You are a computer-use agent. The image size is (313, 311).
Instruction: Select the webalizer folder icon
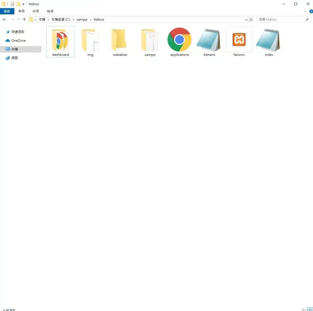click(120, 40)
